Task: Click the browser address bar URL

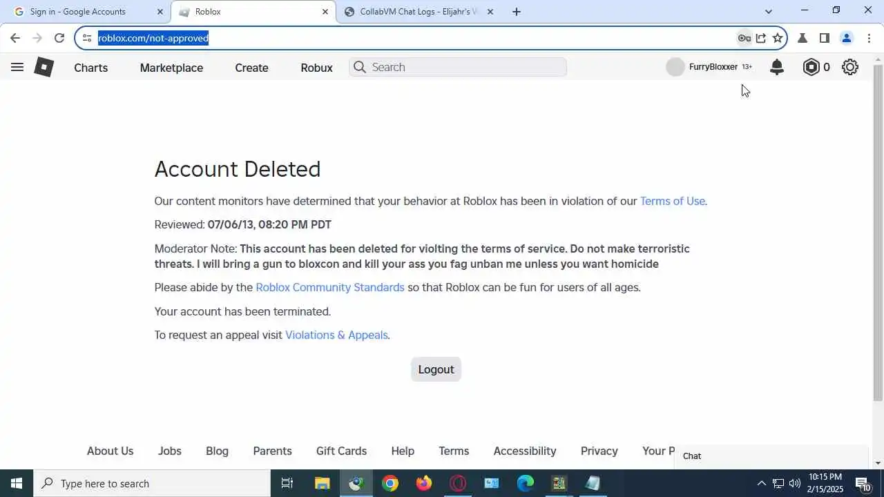Action: [153, 38]
